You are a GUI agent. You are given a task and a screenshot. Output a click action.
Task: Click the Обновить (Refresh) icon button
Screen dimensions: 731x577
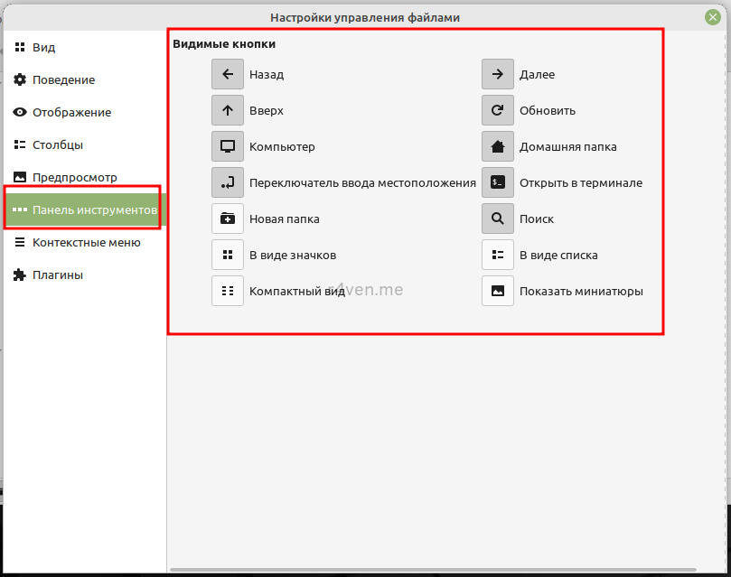click(498, 110)
